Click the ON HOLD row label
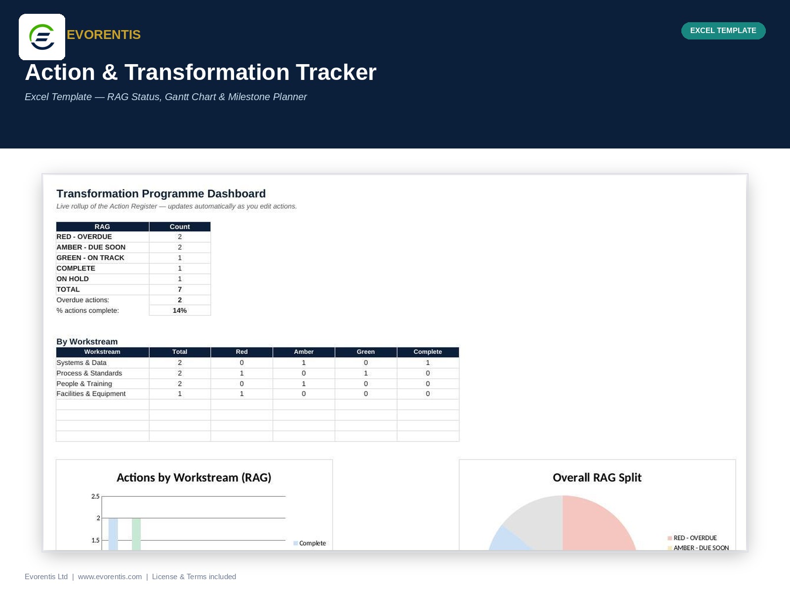 (73, 279)
